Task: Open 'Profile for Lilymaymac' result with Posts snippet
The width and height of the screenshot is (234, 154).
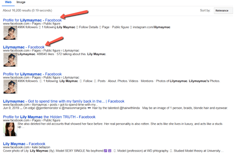Action: 32,74
